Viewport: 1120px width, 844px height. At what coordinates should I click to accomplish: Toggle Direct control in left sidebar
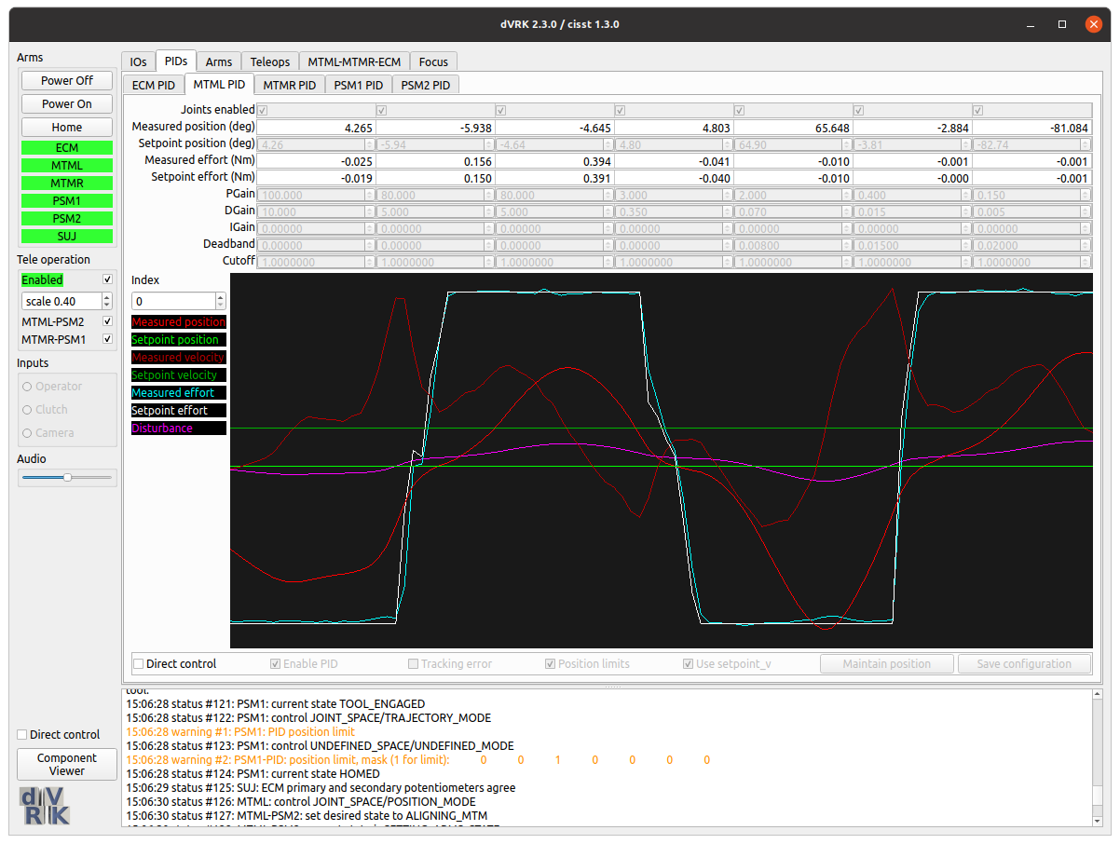click(x=22, y=734)
